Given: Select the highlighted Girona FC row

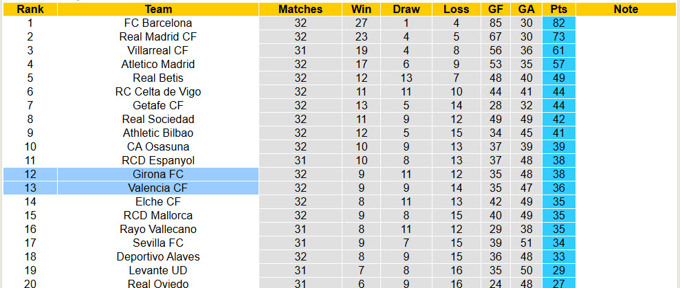Looking at the screenshot, I should coord(158,174).
